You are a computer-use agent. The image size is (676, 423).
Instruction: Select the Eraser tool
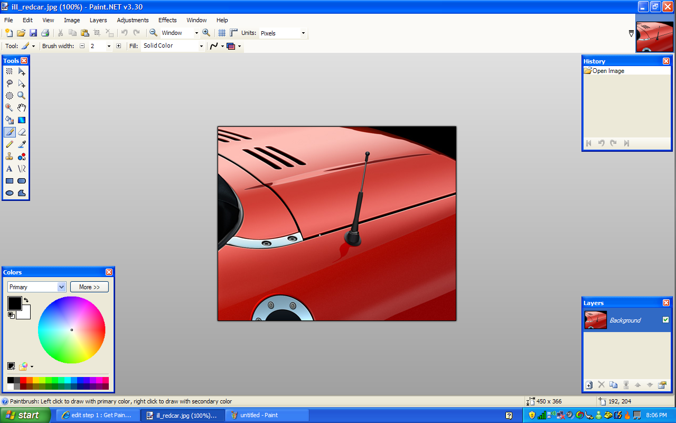tap(22, 132)
